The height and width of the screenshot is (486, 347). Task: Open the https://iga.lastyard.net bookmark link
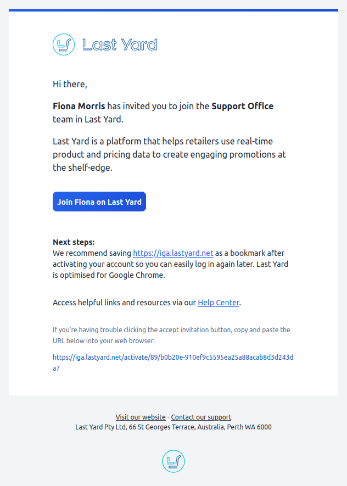[173, 253]
